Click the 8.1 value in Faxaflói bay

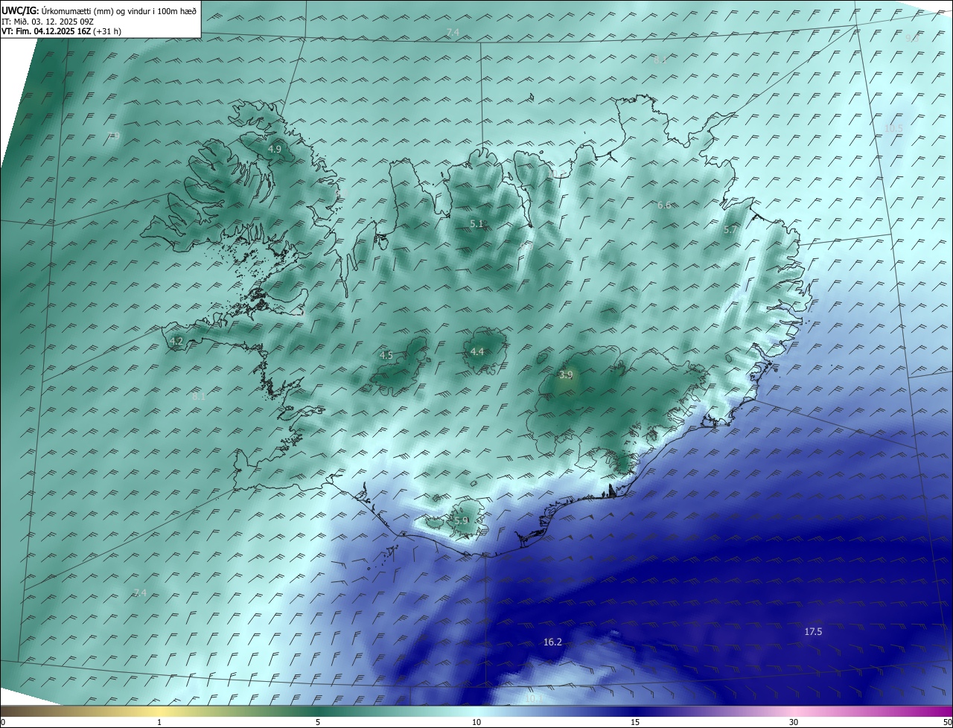(x=199, y=397)
